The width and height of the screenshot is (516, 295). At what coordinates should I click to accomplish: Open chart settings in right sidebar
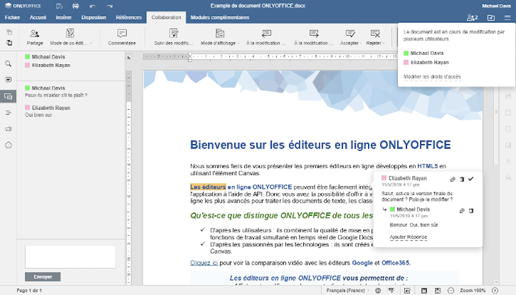tap(508, 145)
